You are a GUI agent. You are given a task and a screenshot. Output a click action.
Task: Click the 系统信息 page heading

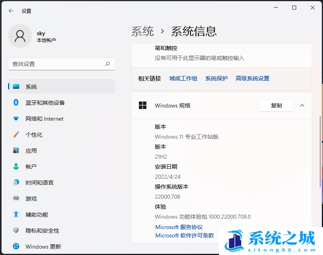click(x=194, y=31)
